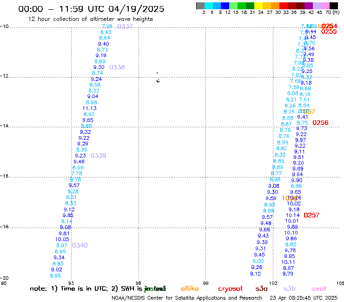Click the wave height value 9.34
344x302 pixels.
pos(59,257)
